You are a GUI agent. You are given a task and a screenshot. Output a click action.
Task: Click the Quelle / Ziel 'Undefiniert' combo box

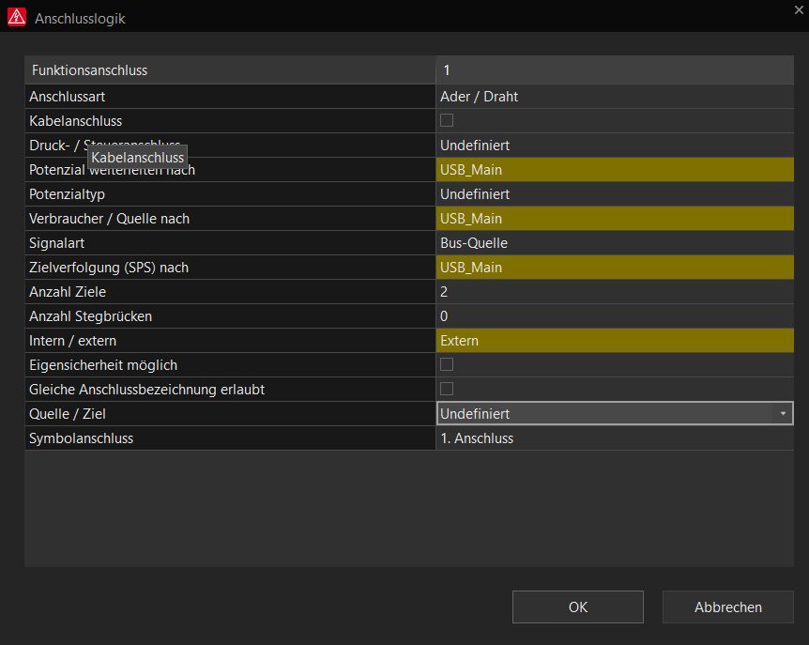click(615, 413)
